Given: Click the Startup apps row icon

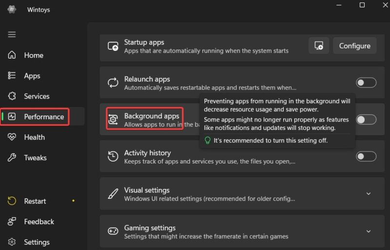Looking at the screenshot, I should pos(113,46).
